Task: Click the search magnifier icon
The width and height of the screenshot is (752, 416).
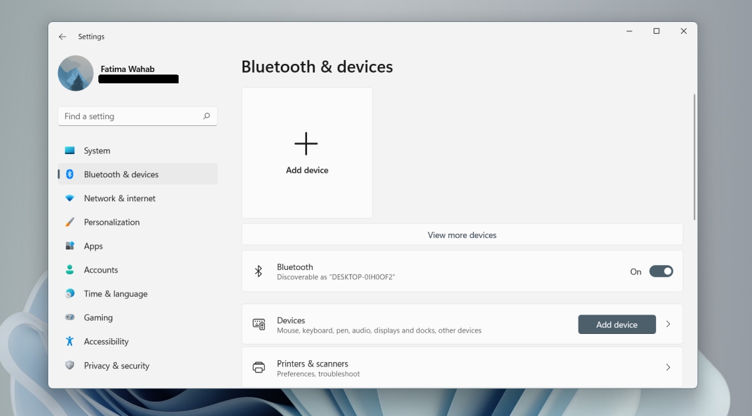Action: pos(206,116)
